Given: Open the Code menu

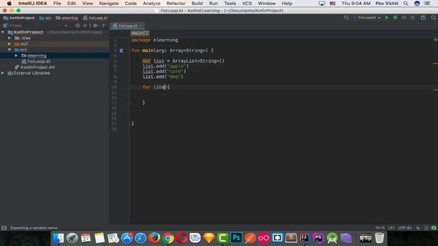Looking at the screenshot, I should 131,3.
